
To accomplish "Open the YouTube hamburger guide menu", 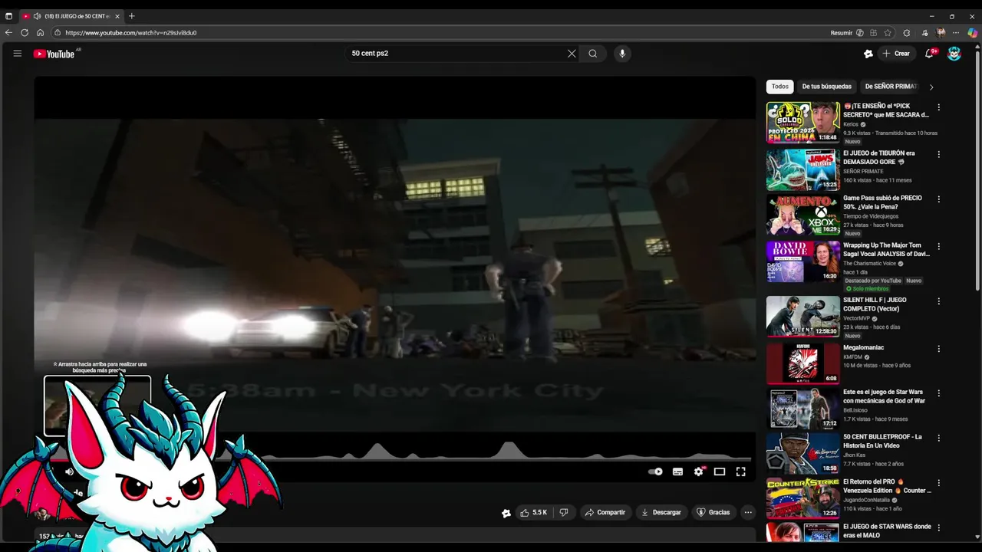I will point(17,54).
